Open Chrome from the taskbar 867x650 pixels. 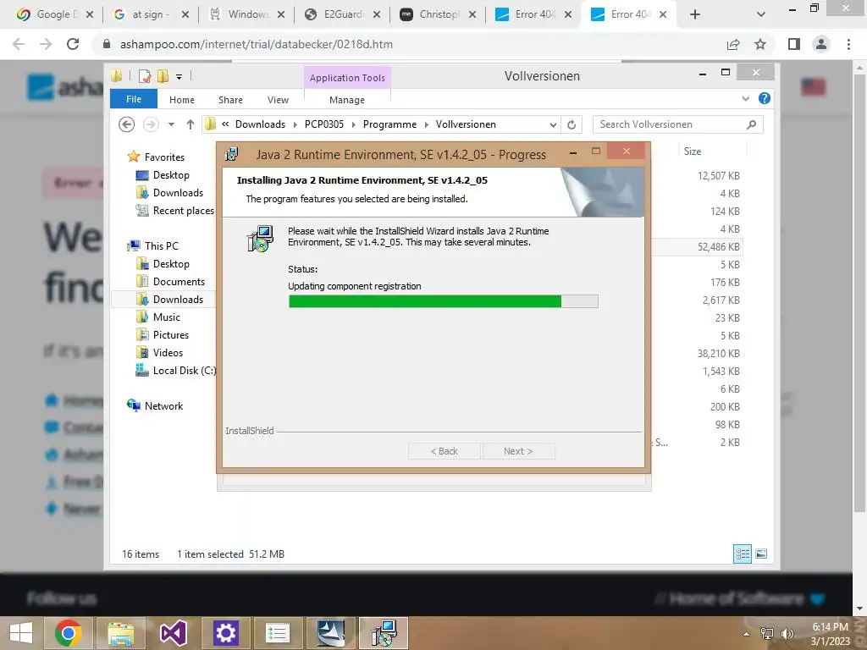pyautogui.click(x=68, y=633)
